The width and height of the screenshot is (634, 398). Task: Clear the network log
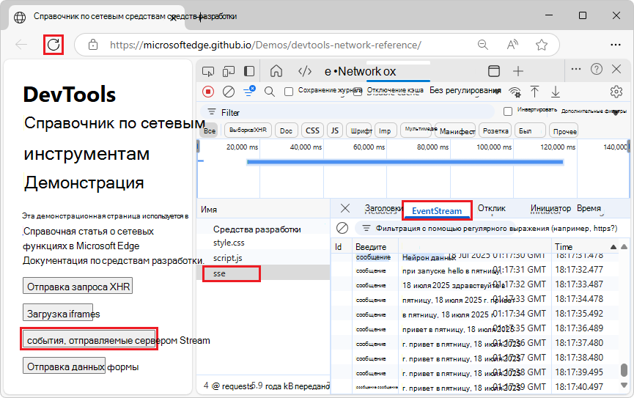pos(229,92)
